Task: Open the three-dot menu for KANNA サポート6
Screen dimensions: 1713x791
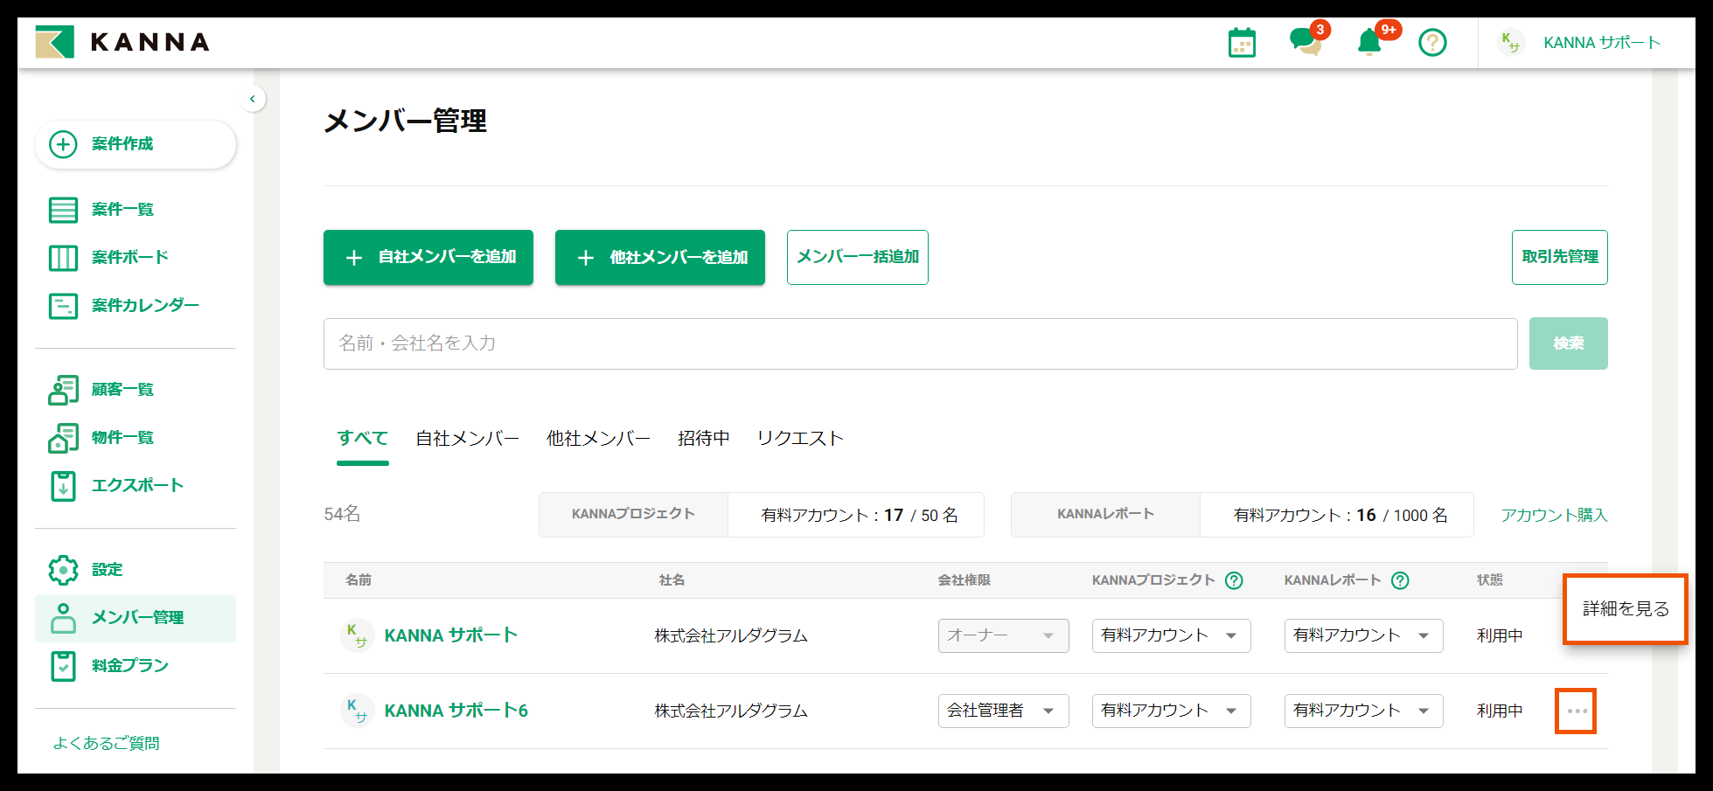Action: click(x=1576, y=711)
